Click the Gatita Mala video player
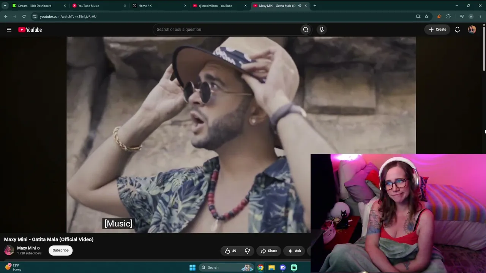The height and width of the screenshot is (273, 486). point(241,135)
